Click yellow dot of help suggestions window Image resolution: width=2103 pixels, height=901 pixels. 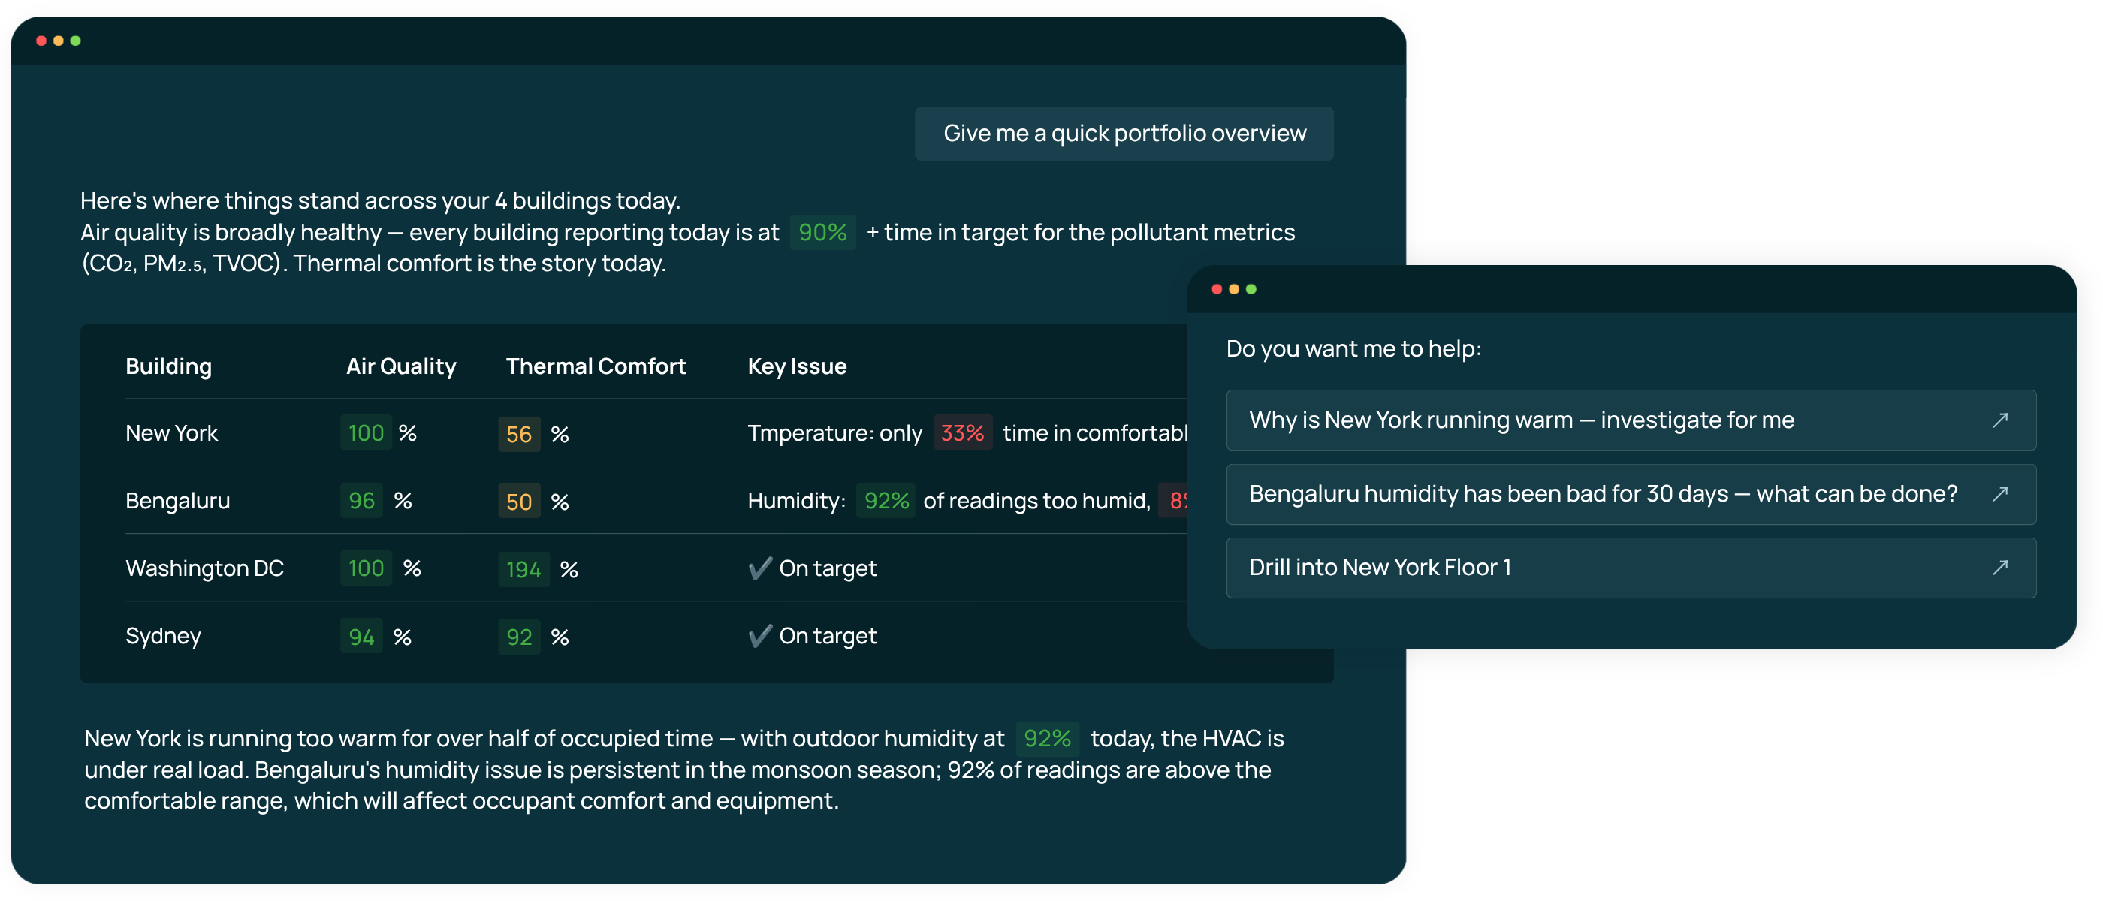(1233, 289)
